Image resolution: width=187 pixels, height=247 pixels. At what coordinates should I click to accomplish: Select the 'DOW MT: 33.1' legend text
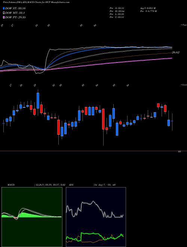coord(15,13)
